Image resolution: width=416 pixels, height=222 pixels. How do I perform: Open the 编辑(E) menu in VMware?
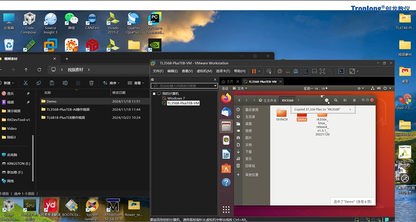[172, 71]
